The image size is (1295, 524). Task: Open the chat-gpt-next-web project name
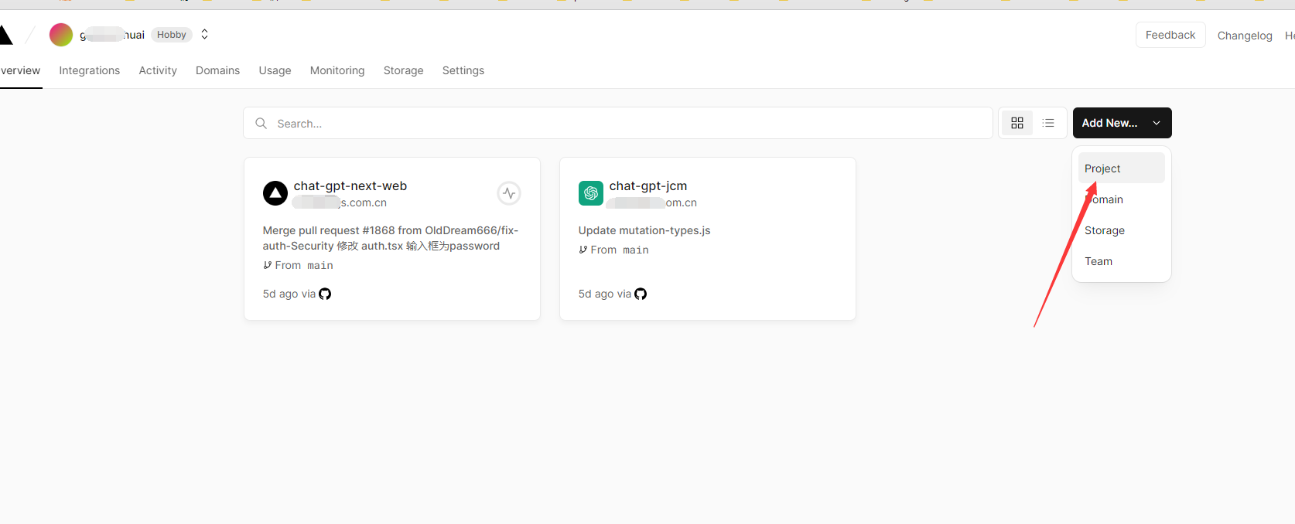350,185
